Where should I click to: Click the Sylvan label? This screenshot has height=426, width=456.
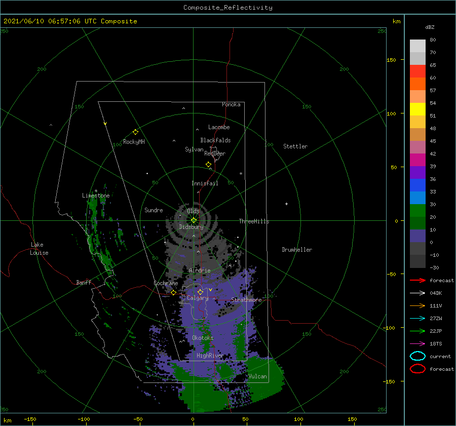(x=194, y=149)
